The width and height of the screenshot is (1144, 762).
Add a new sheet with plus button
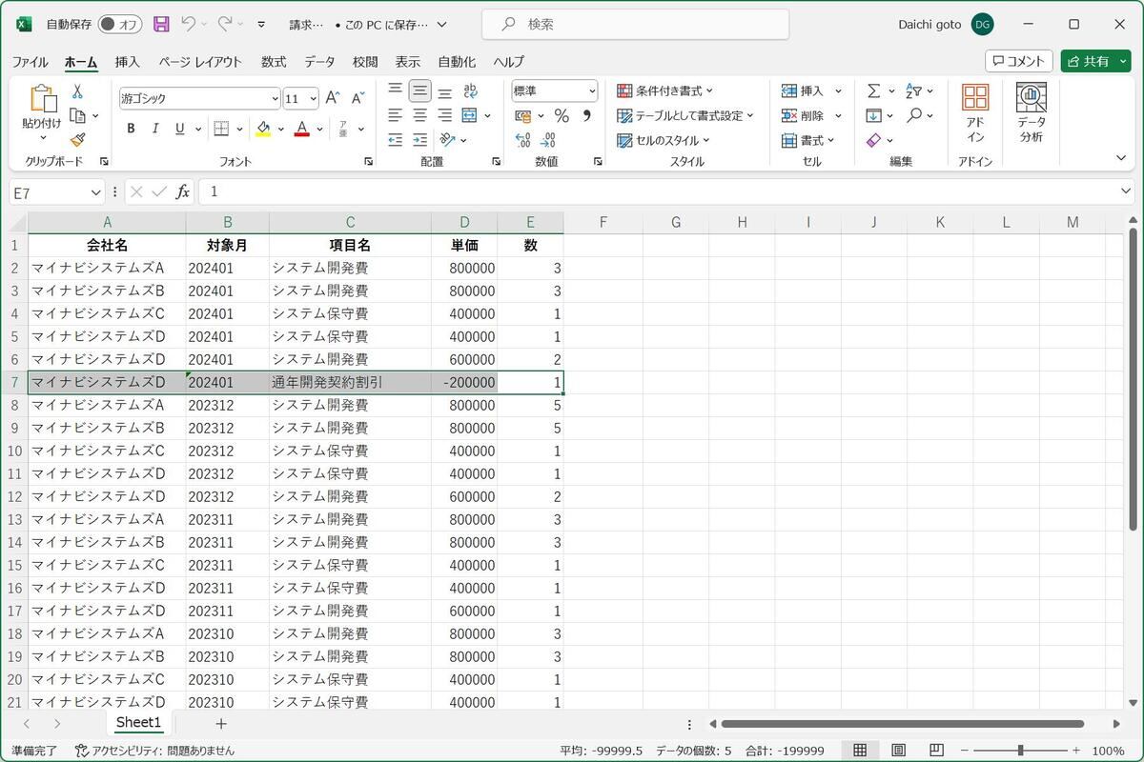[x=221, y=724]
